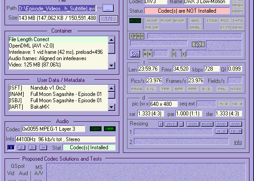
Task: Click the DVD resizing button
Action: pyautogui.click(x=221, y=124)
